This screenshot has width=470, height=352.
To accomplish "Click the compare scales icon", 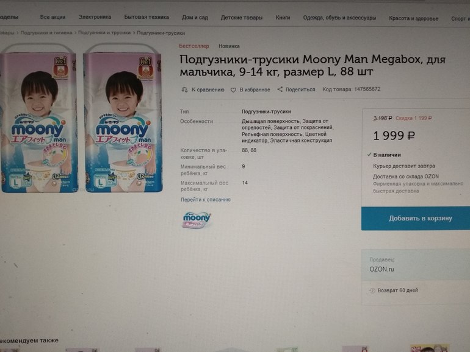I will 184,90.
